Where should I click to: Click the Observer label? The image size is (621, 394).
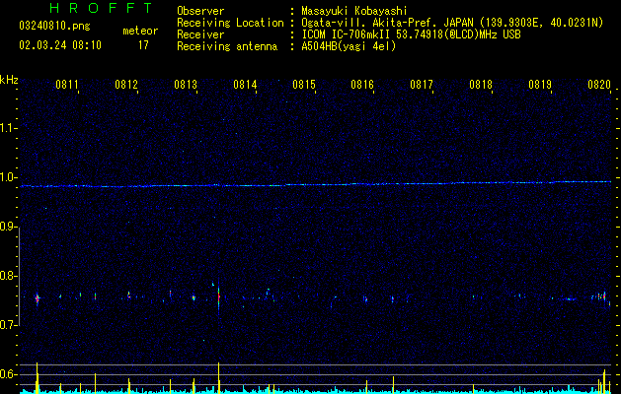[x=200, y=11]
